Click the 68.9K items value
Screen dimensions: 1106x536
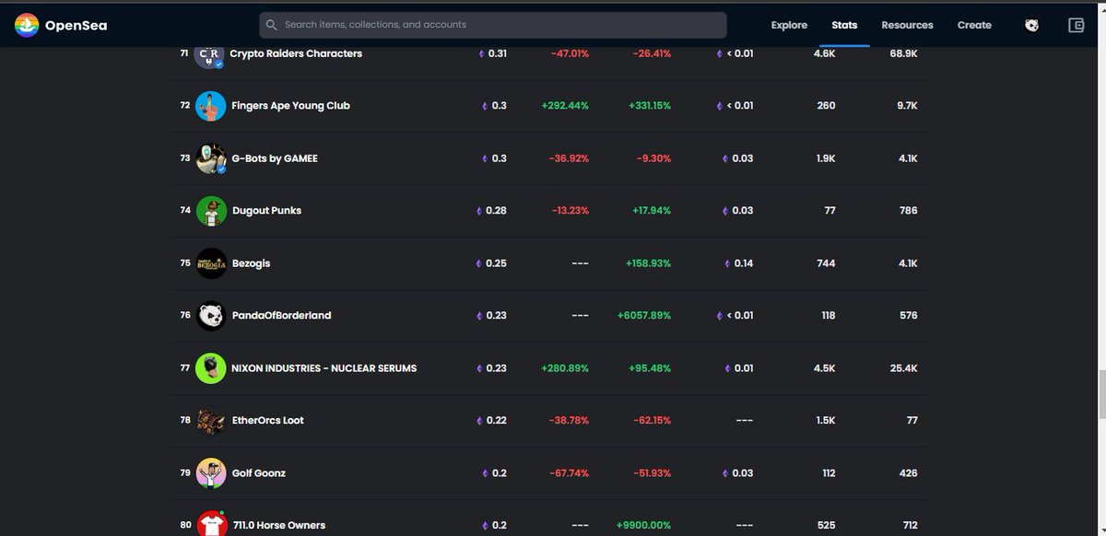[x=904, y=53]
